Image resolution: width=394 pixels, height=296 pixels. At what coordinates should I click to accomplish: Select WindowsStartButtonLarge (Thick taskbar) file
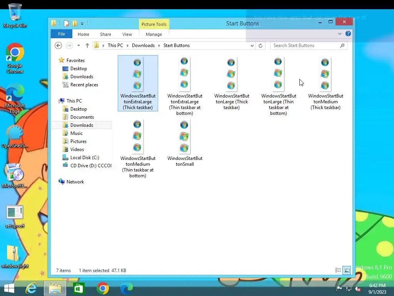(232, 83)
